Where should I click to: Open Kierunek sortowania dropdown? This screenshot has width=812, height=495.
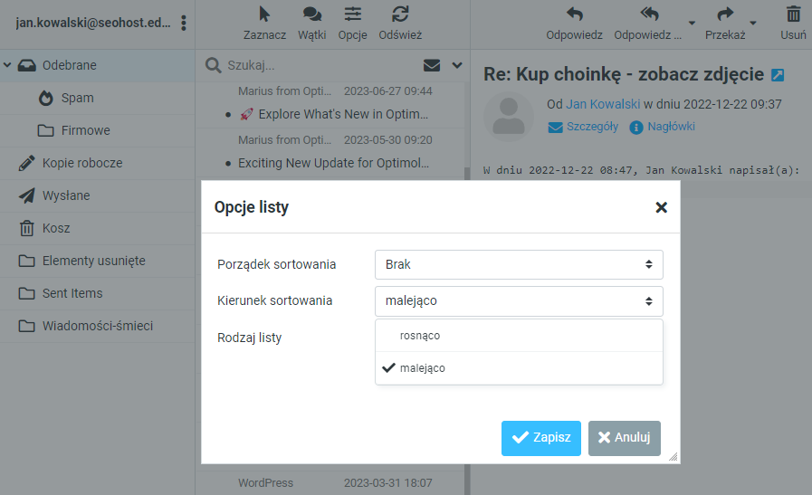(519, 300)
